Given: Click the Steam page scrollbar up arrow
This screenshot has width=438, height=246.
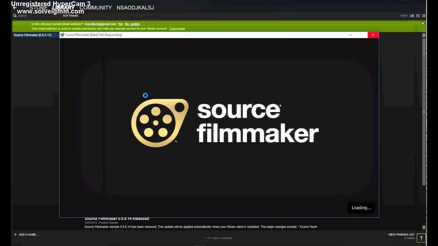Looking at the screenshot, I should (424, 35).
